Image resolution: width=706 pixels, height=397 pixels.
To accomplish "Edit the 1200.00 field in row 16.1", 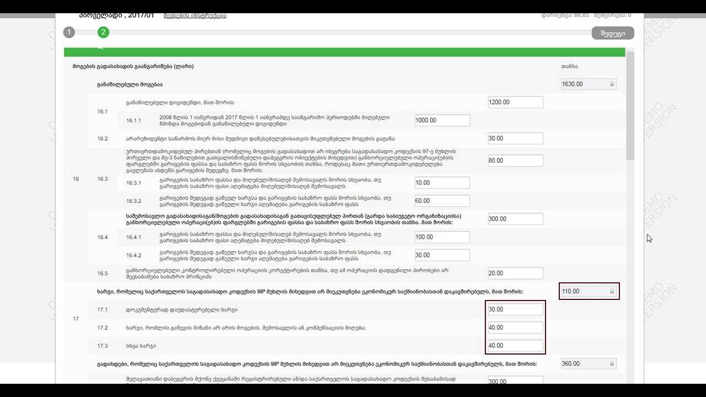I will coord(515,102).
